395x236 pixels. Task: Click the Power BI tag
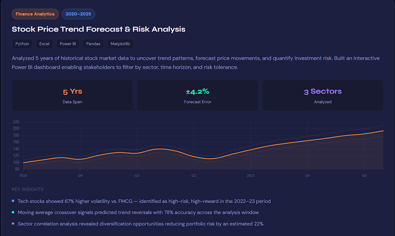[68, 44]
